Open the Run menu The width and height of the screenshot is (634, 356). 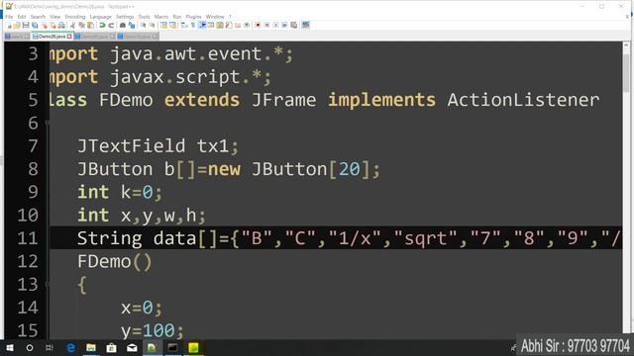[177, 17]
